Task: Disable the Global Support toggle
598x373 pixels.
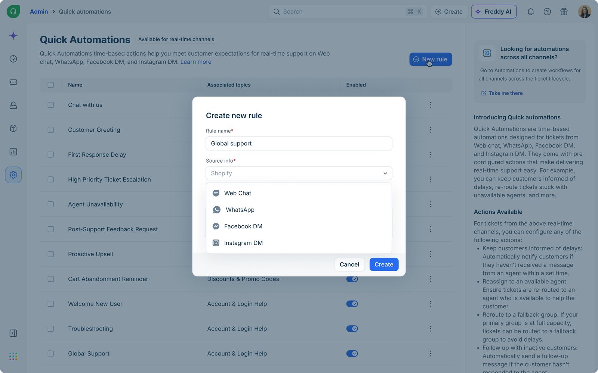Action: pos(352,354)
